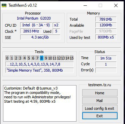Click the Home button

click(100, 93)
